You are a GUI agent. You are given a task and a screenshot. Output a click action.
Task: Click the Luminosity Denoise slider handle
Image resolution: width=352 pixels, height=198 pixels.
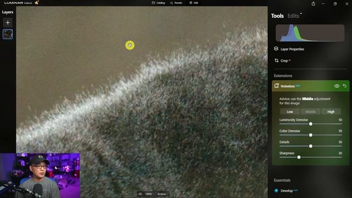coord(311,124)
